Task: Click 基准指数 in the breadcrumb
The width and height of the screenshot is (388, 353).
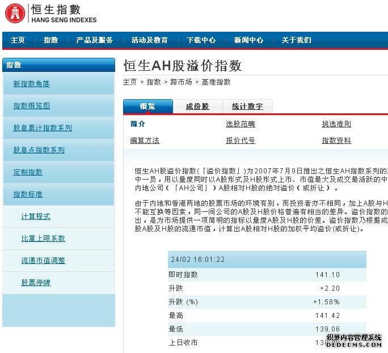Action: click(x=216, y=82)
